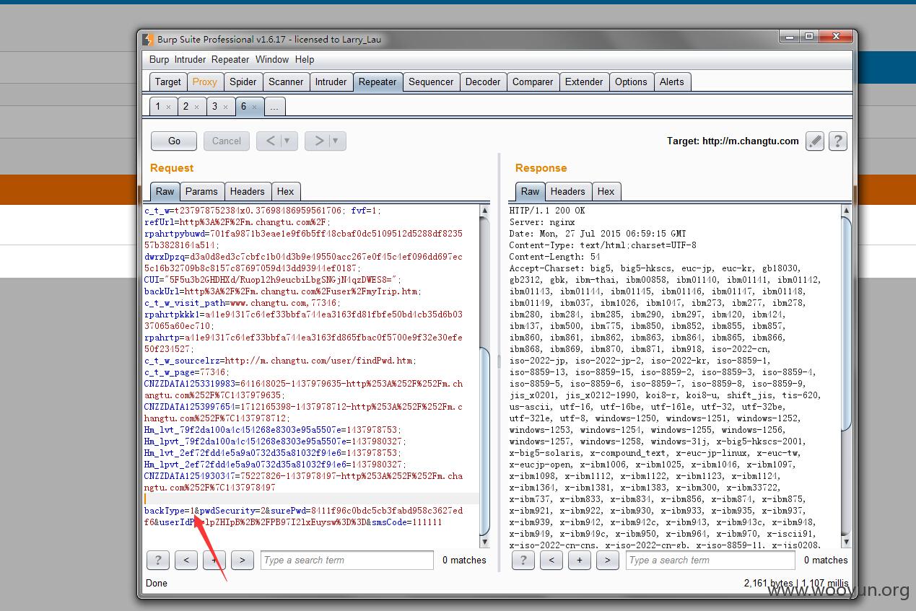916x611 pixels.
Task: Open request search help button
Action: (x=158, y=560)
